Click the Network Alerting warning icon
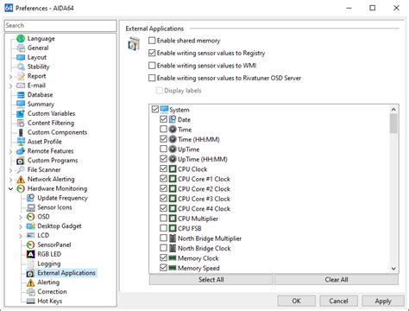Image resolution: width=409 pixels, height=311 pixels. click(x=21, y=179)
